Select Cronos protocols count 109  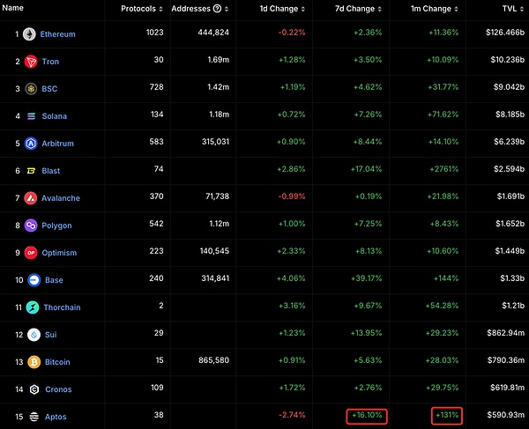pyautogui.click(x=157, y=388)
